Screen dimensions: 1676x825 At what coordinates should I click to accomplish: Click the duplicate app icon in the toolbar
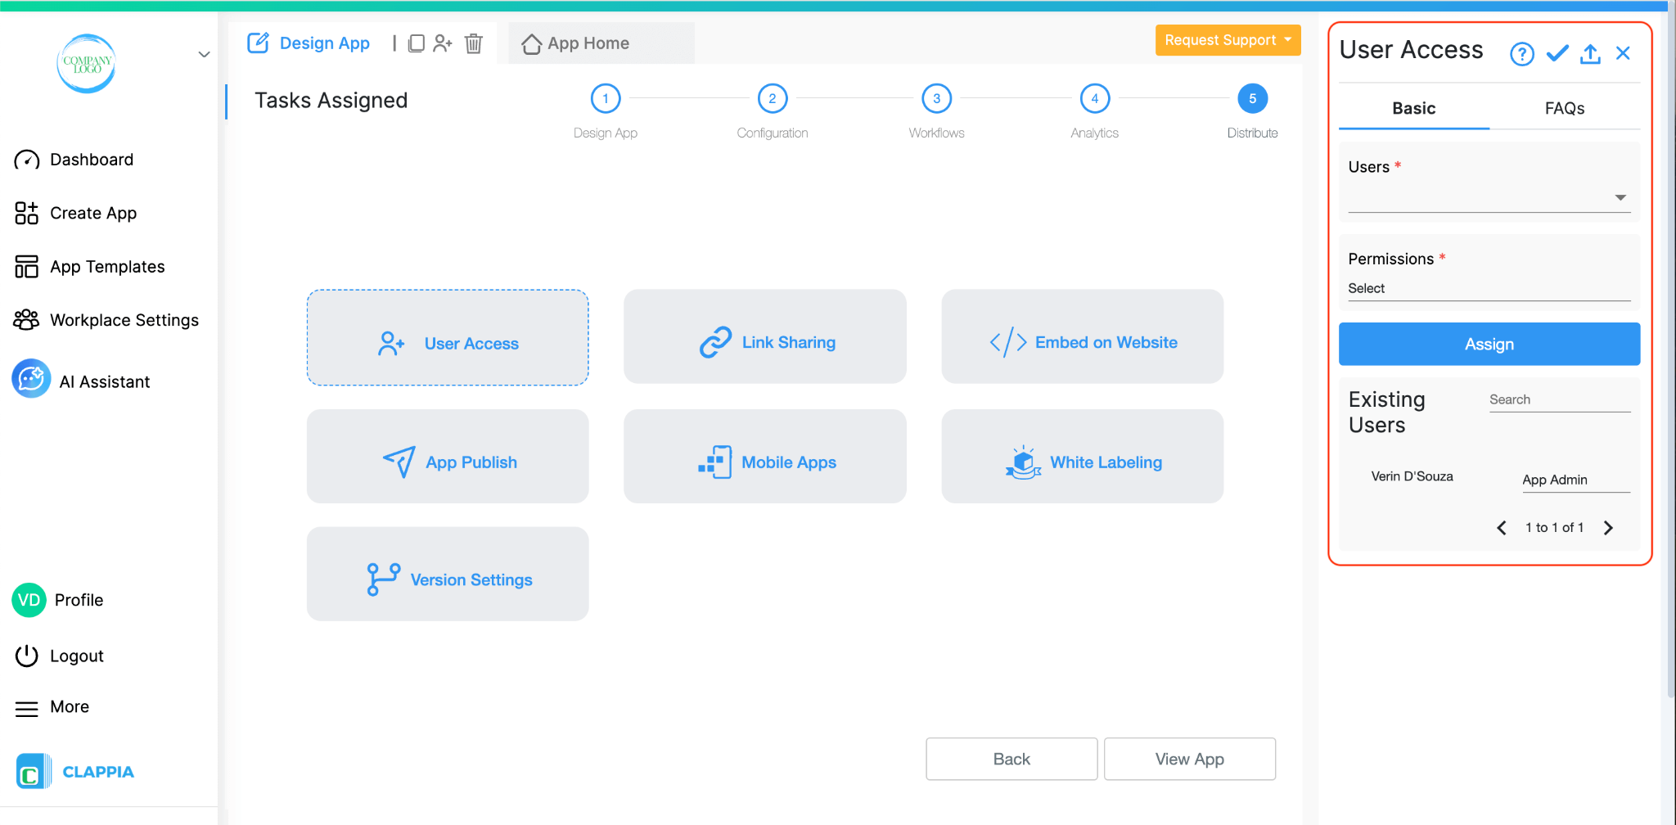[x=417, y=43]
